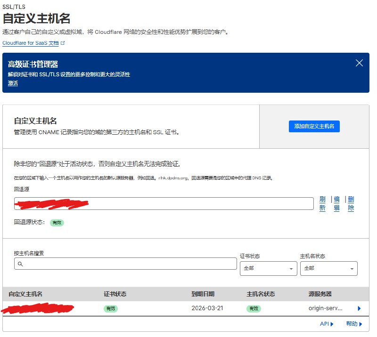
Task: Click the arrow icon next to 帮助
Action: pyautogui.click(x=361, y=324)
